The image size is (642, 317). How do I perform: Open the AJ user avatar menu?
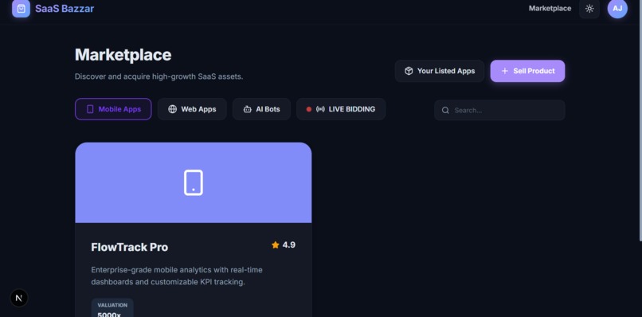click(x=617, y=9)
